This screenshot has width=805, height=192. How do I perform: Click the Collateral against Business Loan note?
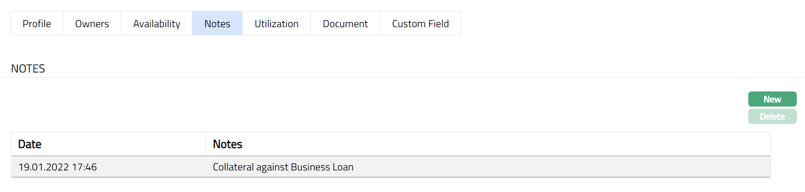click(283, 167)
